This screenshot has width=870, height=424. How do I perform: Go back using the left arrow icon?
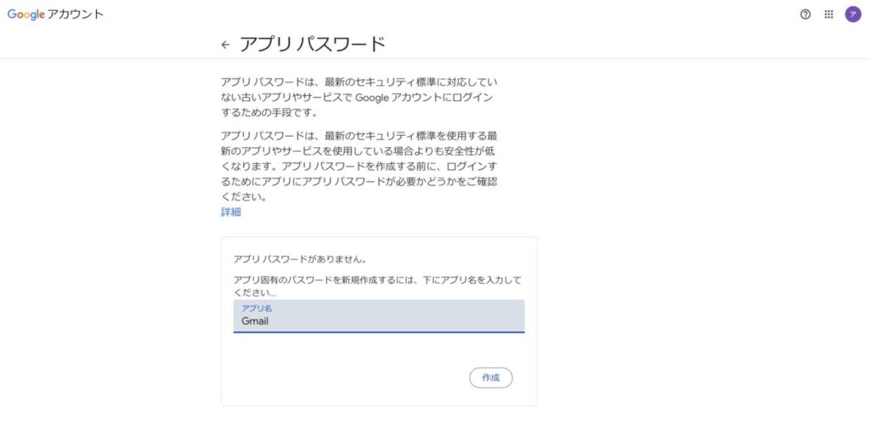pos(225,45)
